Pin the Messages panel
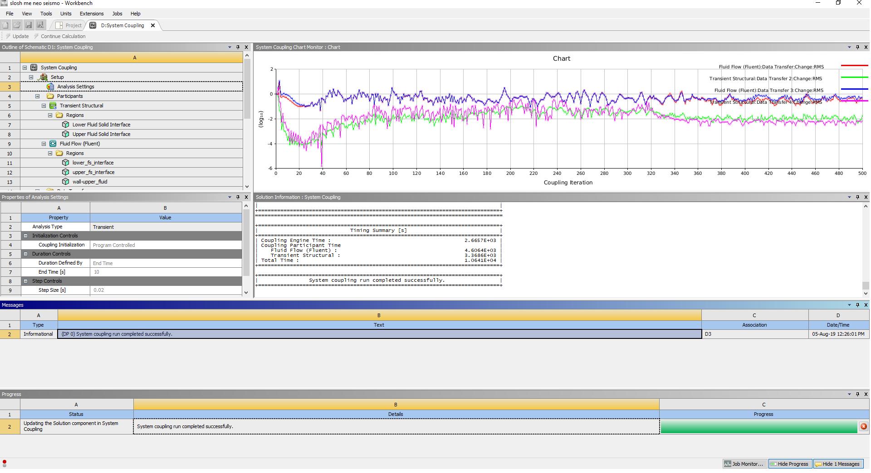 tap(857, 305)
